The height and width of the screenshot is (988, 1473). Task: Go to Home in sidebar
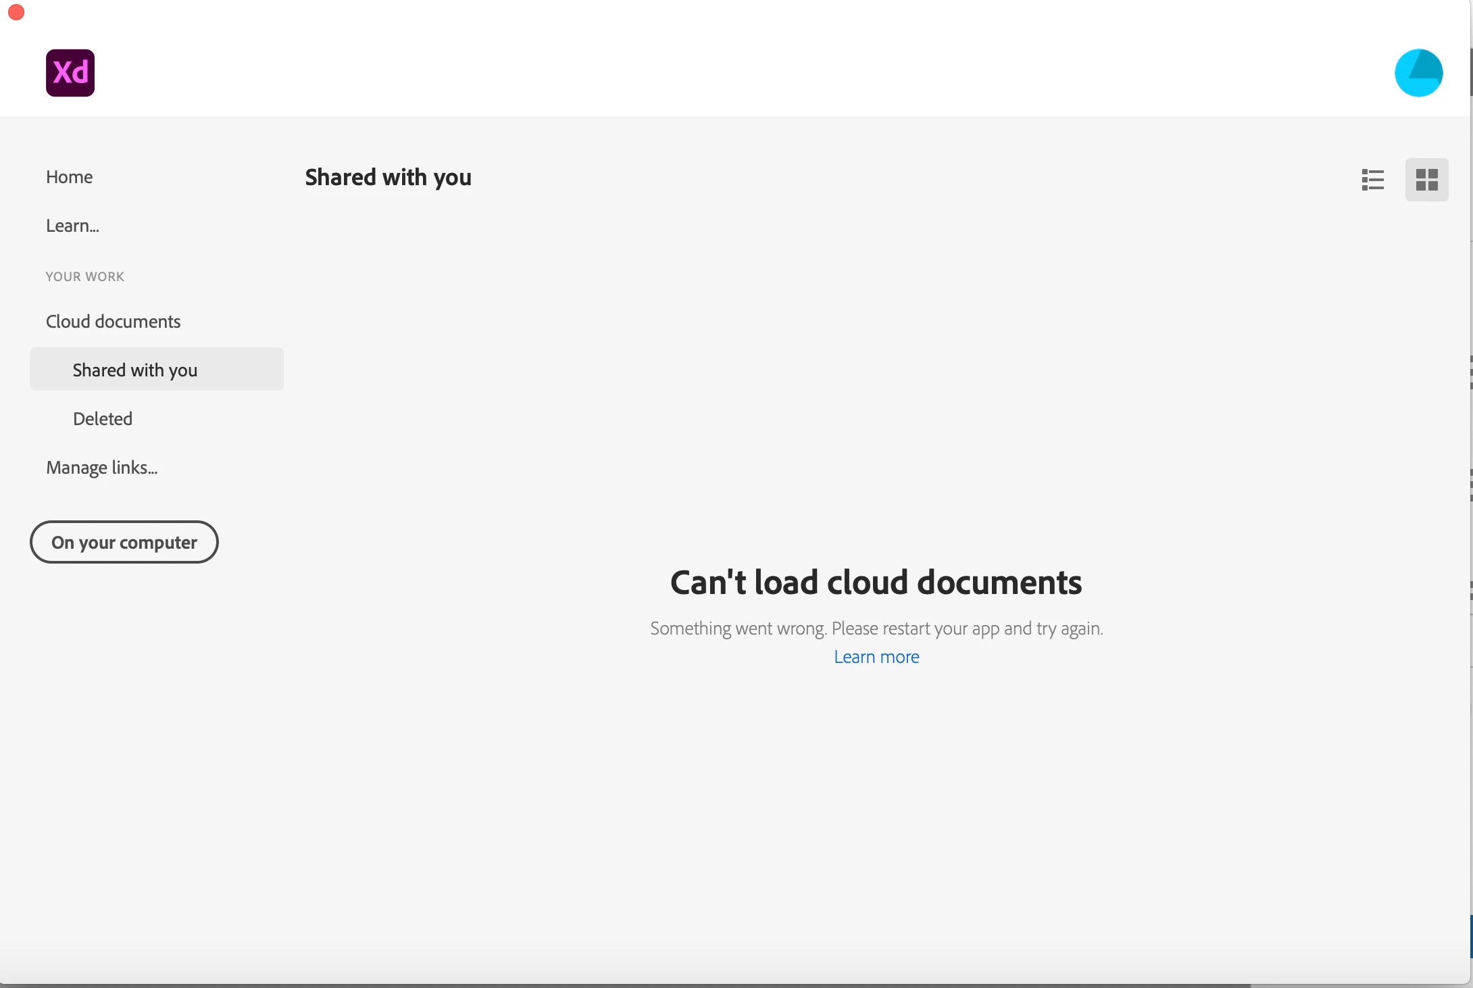(x=70, y=177)
